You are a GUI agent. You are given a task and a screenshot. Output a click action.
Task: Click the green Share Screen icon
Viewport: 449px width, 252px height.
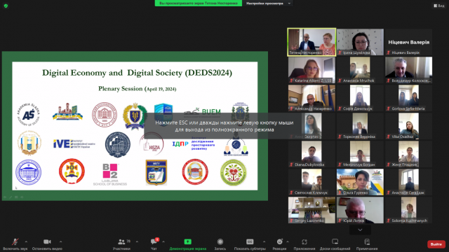pos(187,241)
